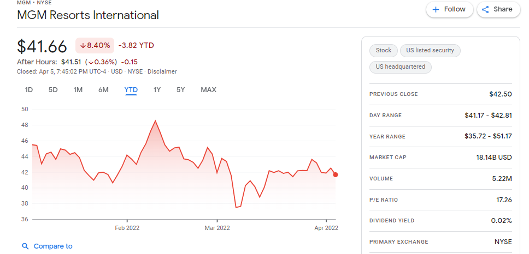Click the MARKET CAP label
Screen dimensions: 529x254
click(387, 158)
